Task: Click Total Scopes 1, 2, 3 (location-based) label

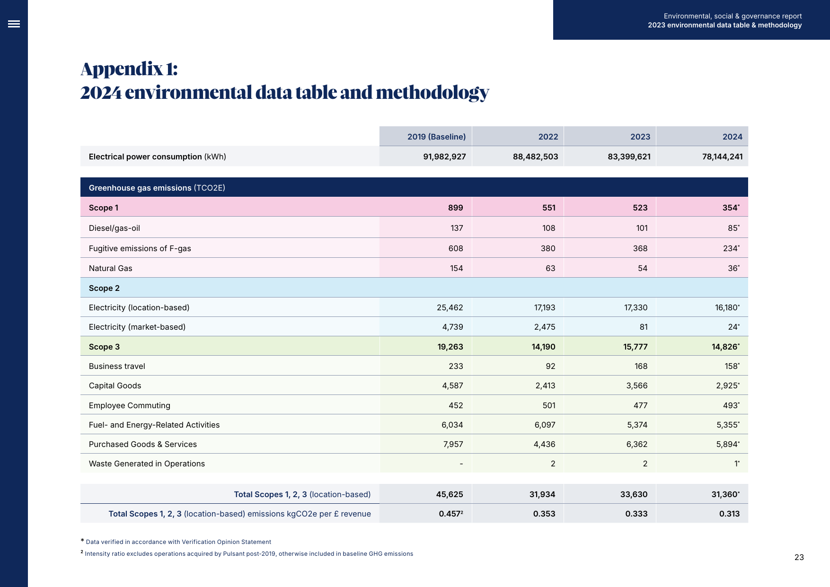Action: 302,494
